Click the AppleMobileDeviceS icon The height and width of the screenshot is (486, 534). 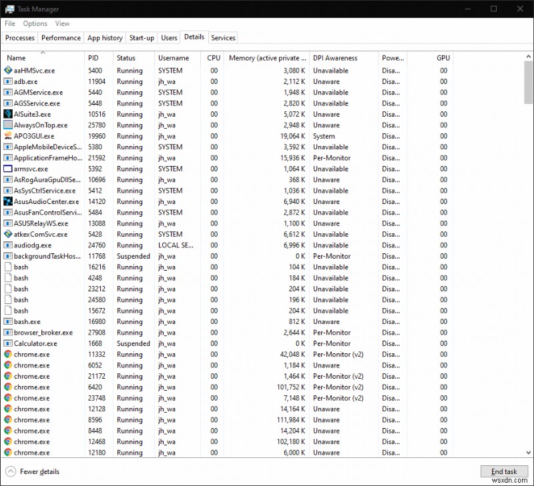click(x=9, y=147)
